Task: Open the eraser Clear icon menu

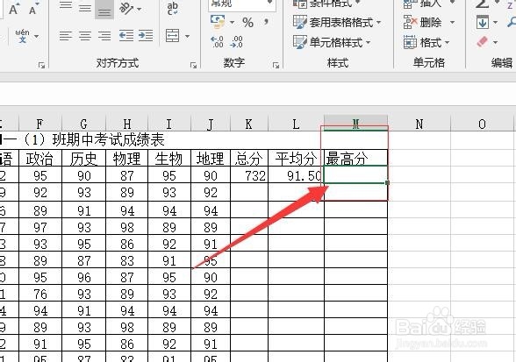Action: (486, 42)
